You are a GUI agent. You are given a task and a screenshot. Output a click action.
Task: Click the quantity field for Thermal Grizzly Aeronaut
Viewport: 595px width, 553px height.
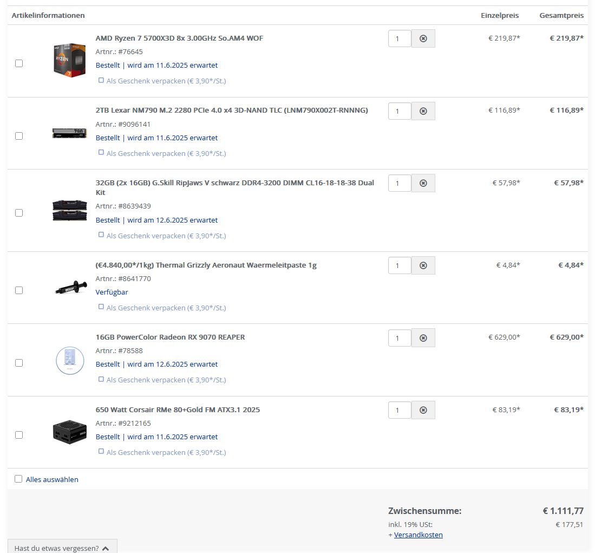400,265
